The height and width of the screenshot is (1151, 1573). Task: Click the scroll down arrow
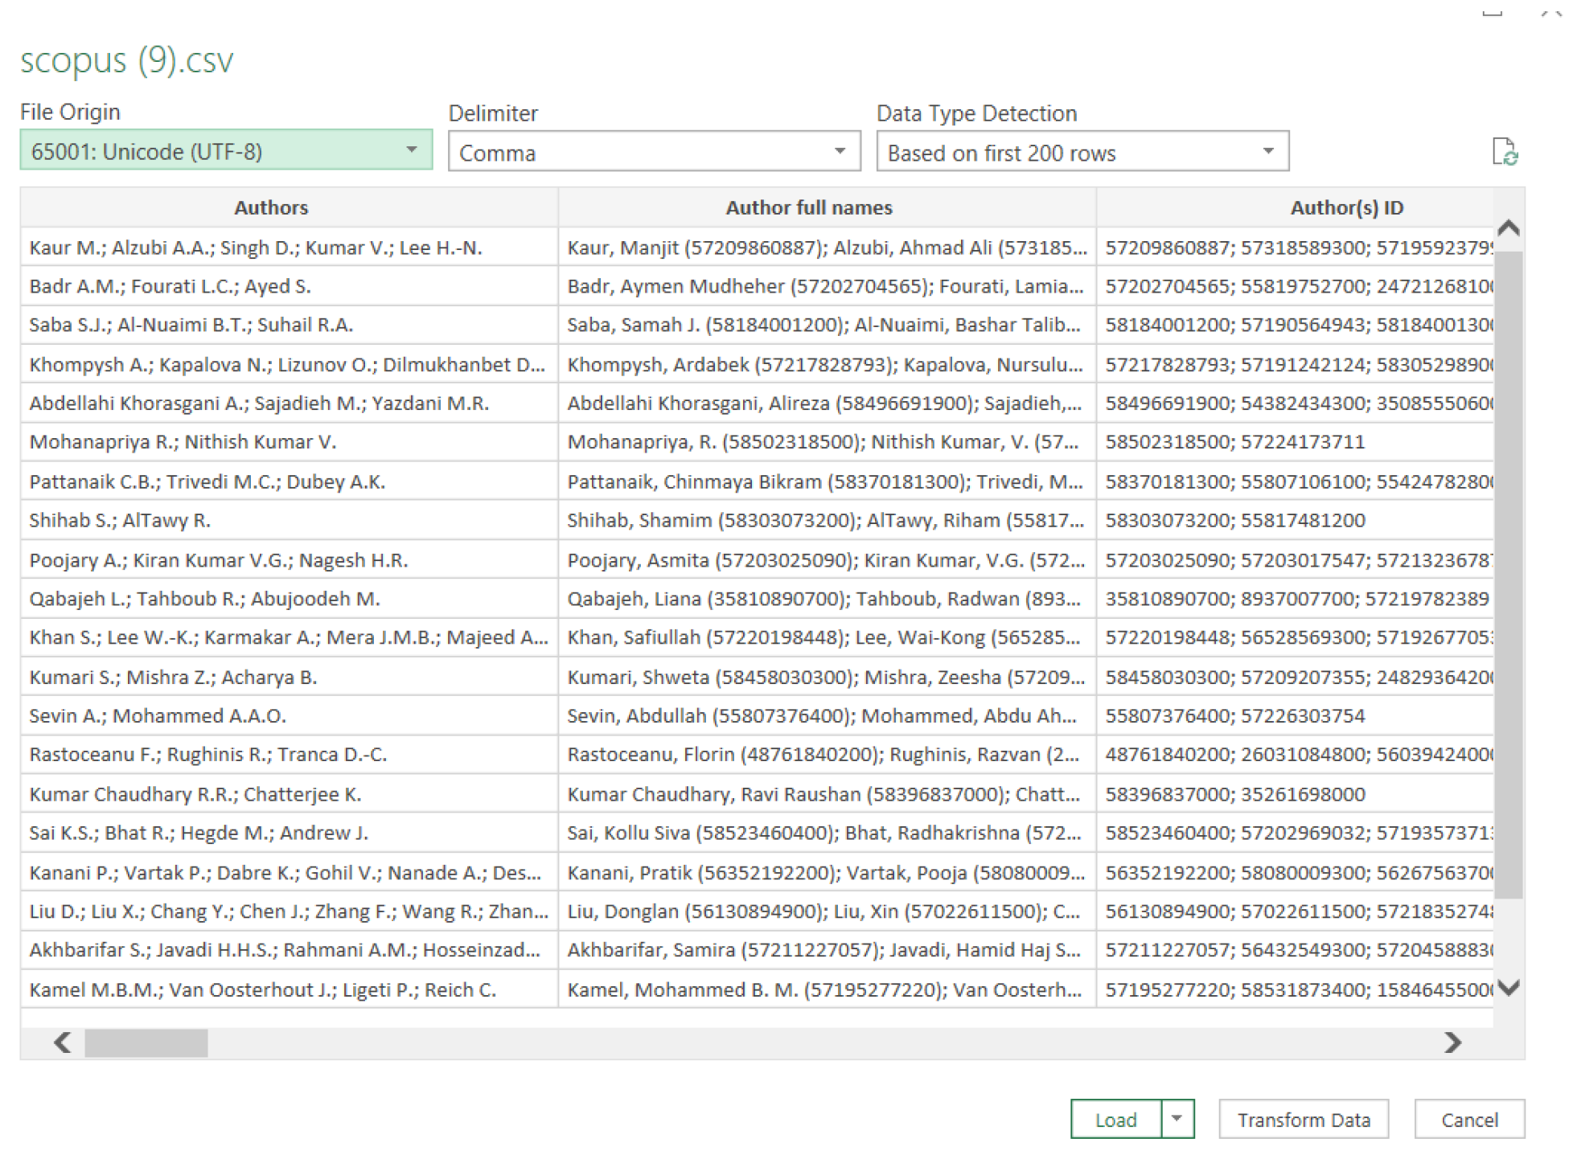[x=1509, y=988]
